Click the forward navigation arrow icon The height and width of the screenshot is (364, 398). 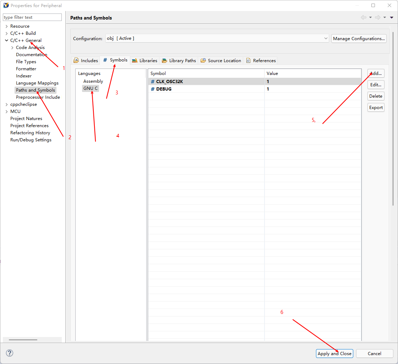pyautogui.click(x=377, y=17)
